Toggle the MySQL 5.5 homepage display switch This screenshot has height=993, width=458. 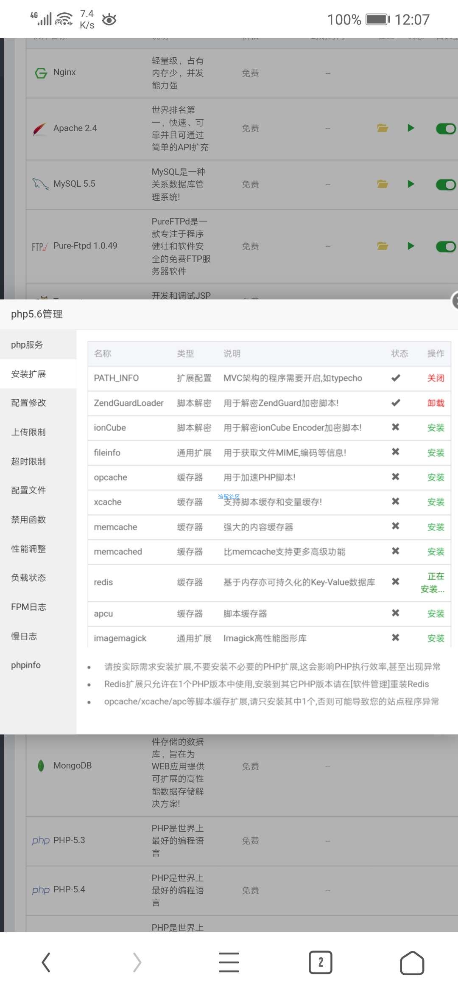pos(446,184)
